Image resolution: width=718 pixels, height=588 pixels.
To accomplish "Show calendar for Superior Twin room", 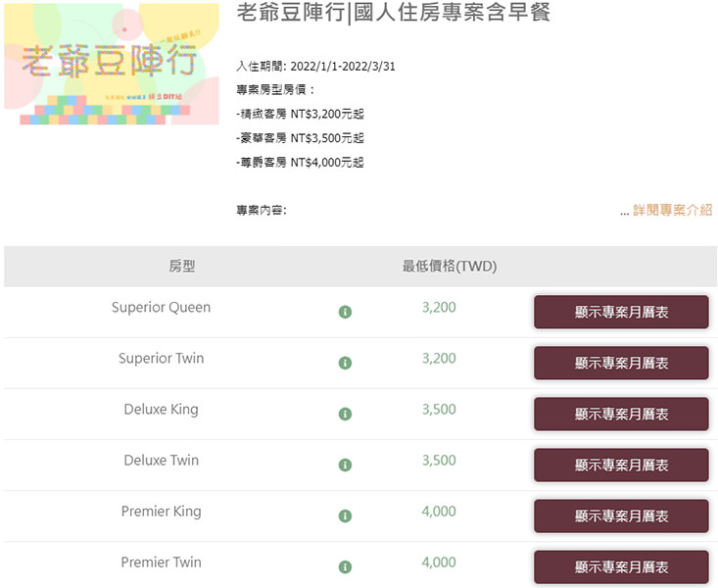I will pyautogui.click(x=621, y=363).
